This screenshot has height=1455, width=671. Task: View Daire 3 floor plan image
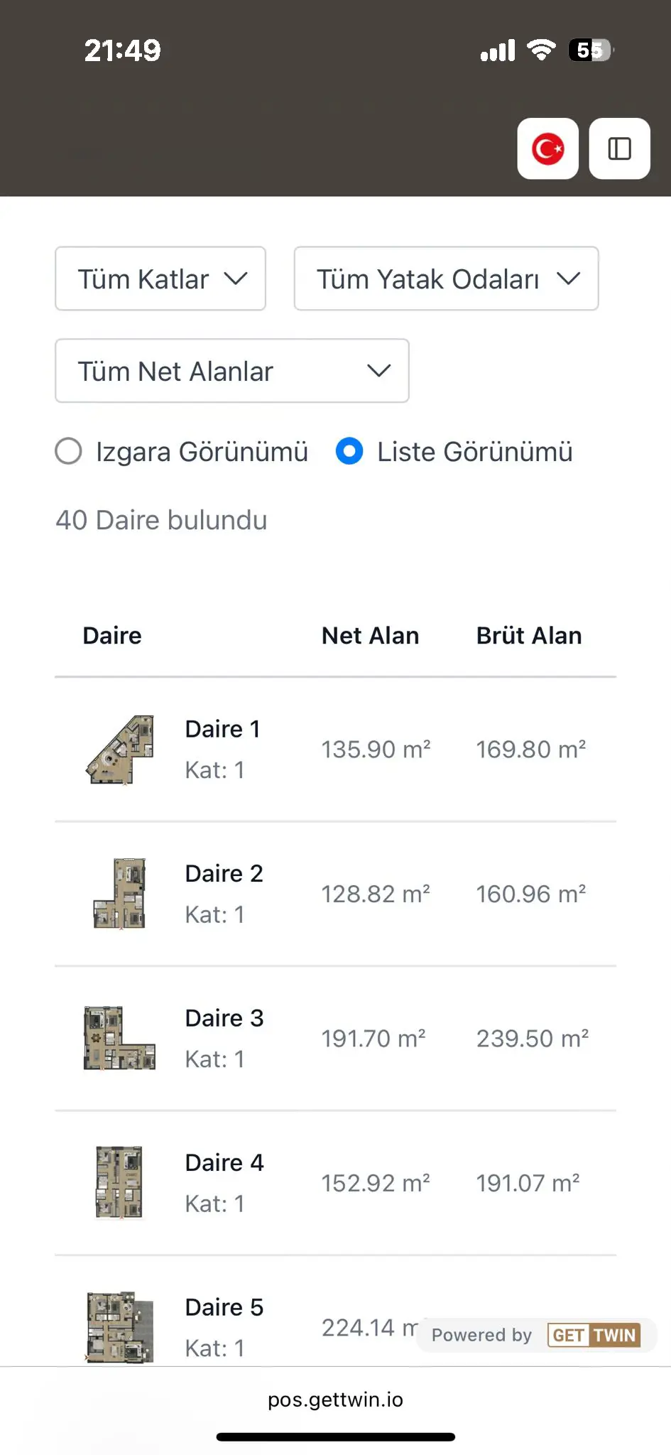[120, 1038]
